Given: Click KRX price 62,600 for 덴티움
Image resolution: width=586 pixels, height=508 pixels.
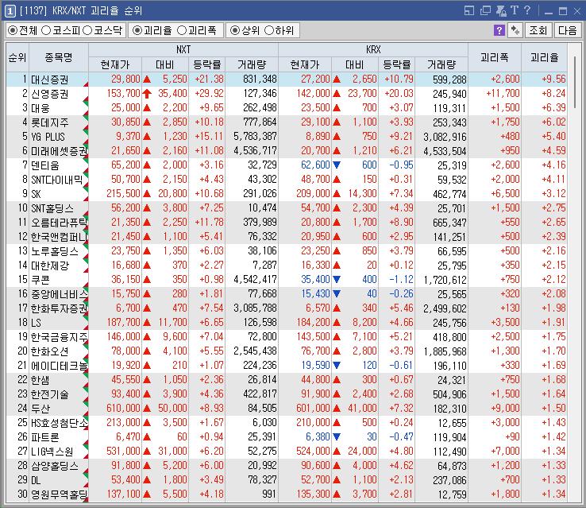Looking at the screenshot, I should point(315,165).
